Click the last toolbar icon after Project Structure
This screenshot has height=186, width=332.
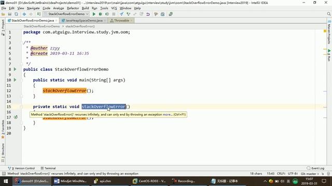(x=171, y=14)
